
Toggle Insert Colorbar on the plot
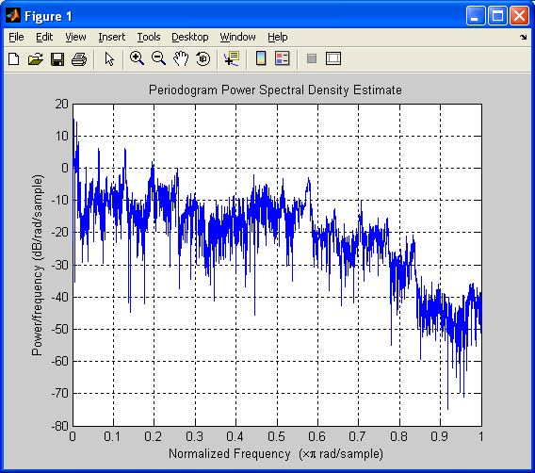(261, 58)
